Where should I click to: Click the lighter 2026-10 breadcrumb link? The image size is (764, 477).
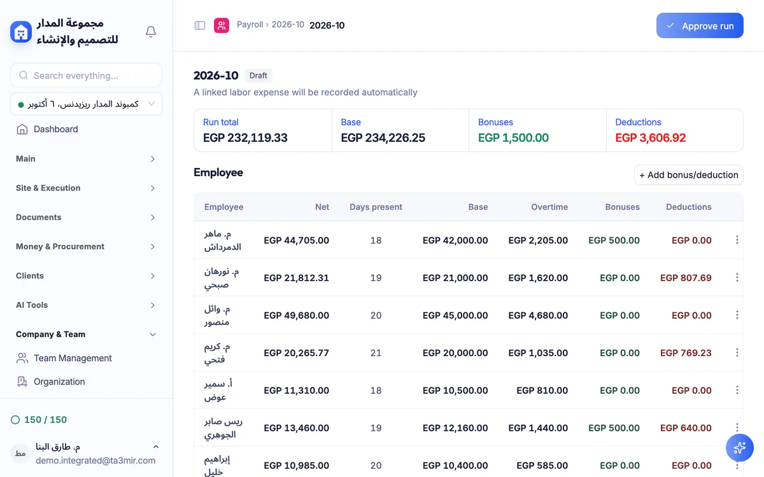pos(288,25)
